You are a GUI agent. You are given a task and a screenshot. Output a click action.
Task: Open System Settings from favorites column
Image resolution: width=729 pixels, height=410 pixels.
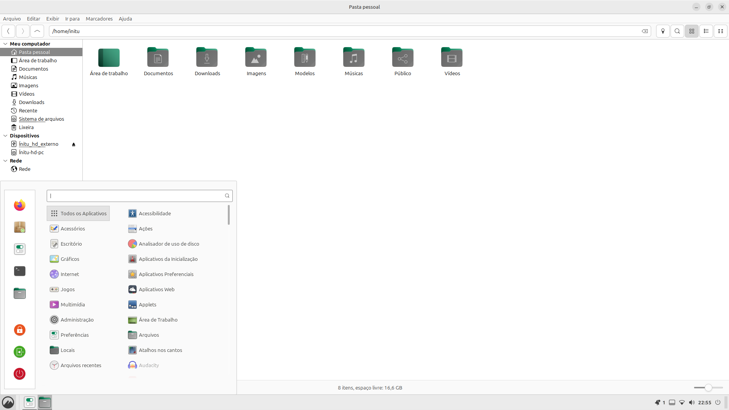[x=20, y=249]
